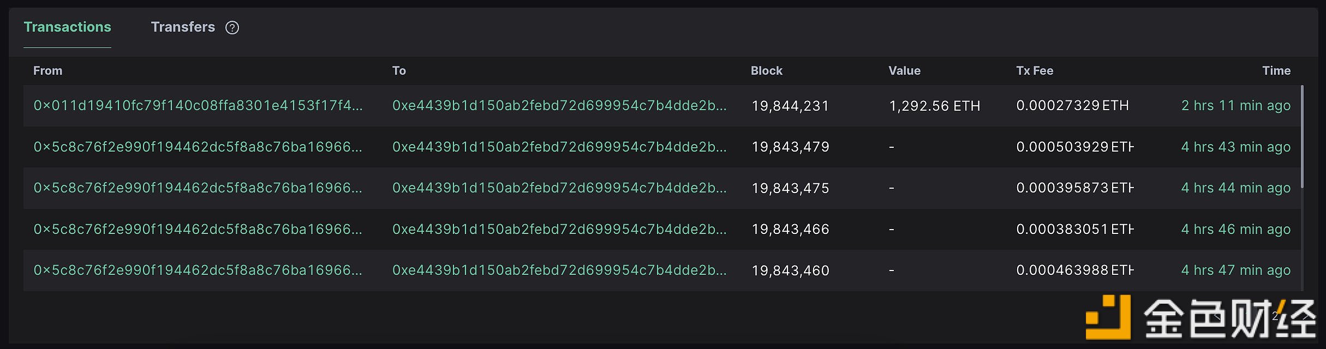
Task: Open the '4 hrs 44 min ago' transaction
Action: pyautogui.click(x=1236, y=188)
